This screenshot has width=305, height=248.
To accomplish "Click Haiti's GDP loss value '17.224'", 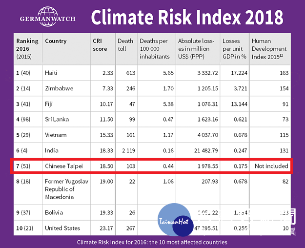I will [239, 73].
